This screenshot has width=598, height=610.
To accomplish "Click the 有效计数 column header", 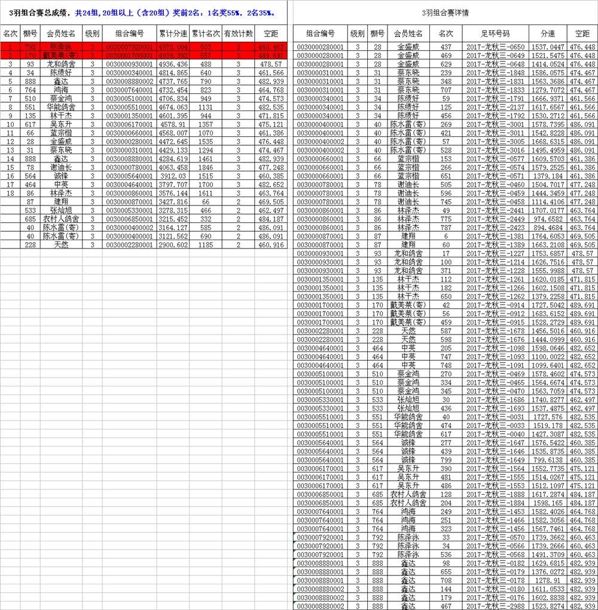I will pos(239,34).
